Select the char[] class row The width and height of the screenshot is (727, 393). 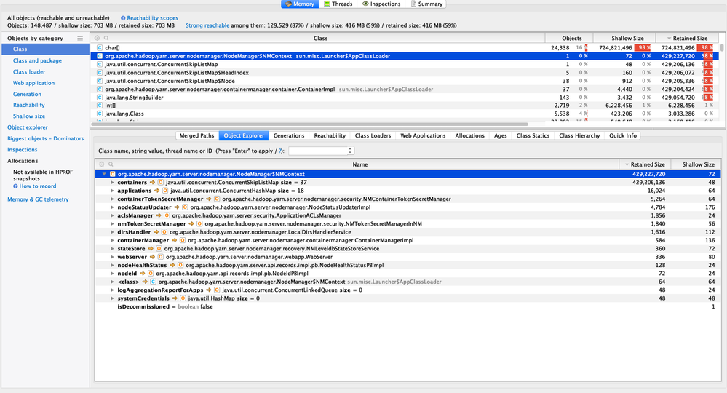pyautogui.click(x=405, y=48)
